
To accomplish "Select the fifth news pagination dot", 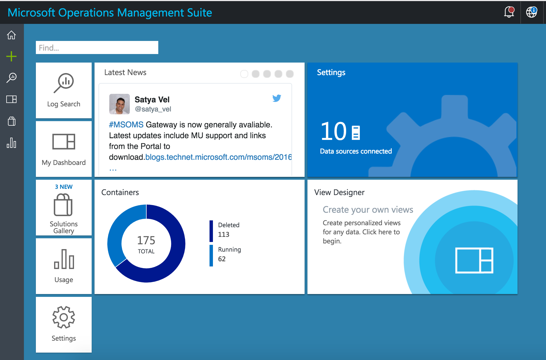I will tap(290, 74).
